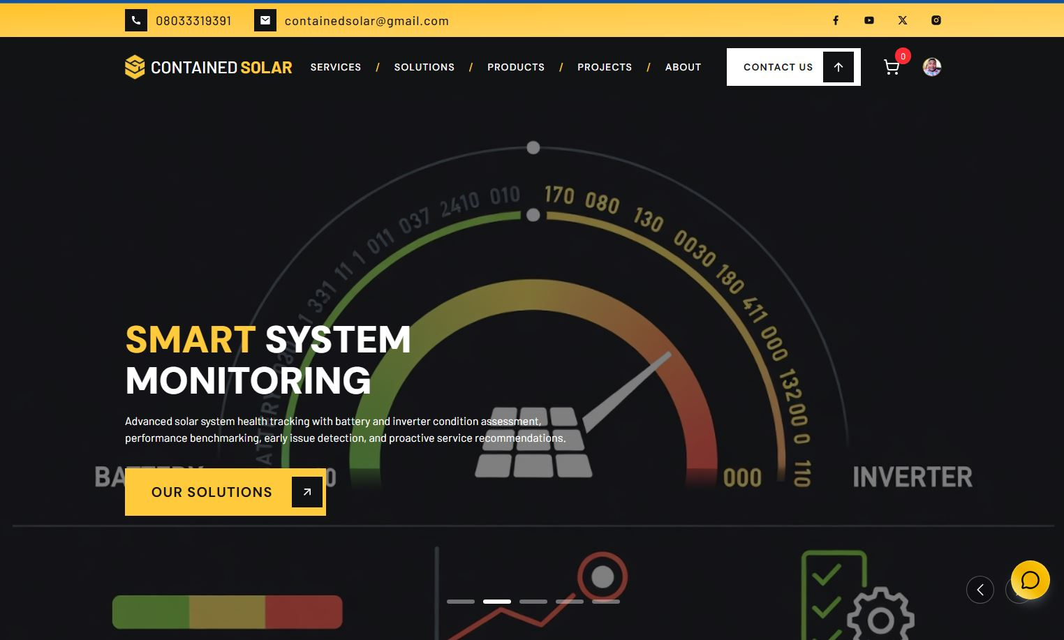Jump to the third carousel slide indicator
Screen dimensions: 1064x640
tap(533, 601)
